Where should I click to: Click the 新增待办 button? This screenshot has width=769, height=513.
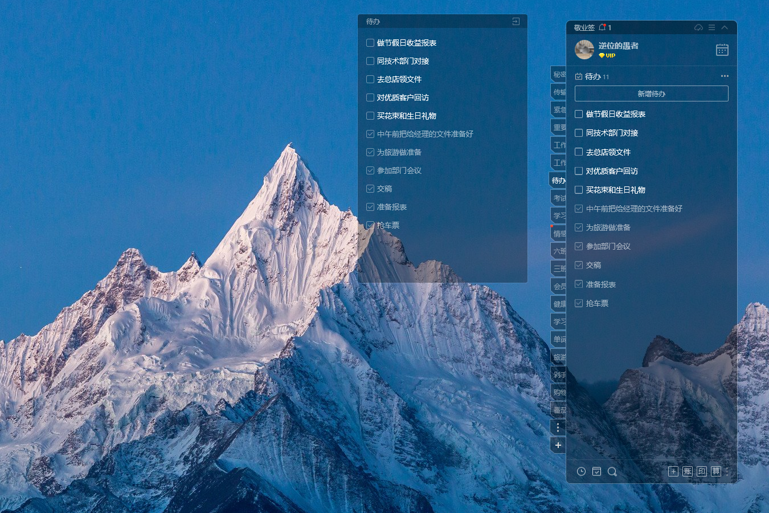tap(651, 93)
